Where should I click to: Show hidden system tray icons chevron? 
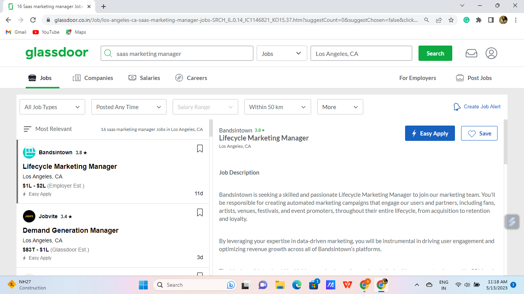point(417,285)
